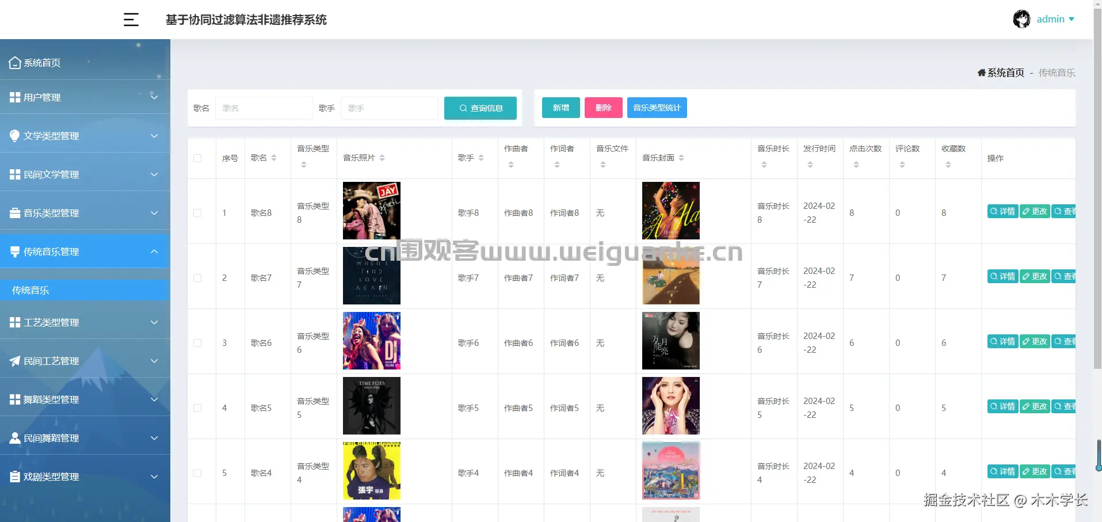Image resolution: width=1102 pixels, height=522 pixels.
Task: Check the row checkbox for 歌名4
Action: (197, 473)
